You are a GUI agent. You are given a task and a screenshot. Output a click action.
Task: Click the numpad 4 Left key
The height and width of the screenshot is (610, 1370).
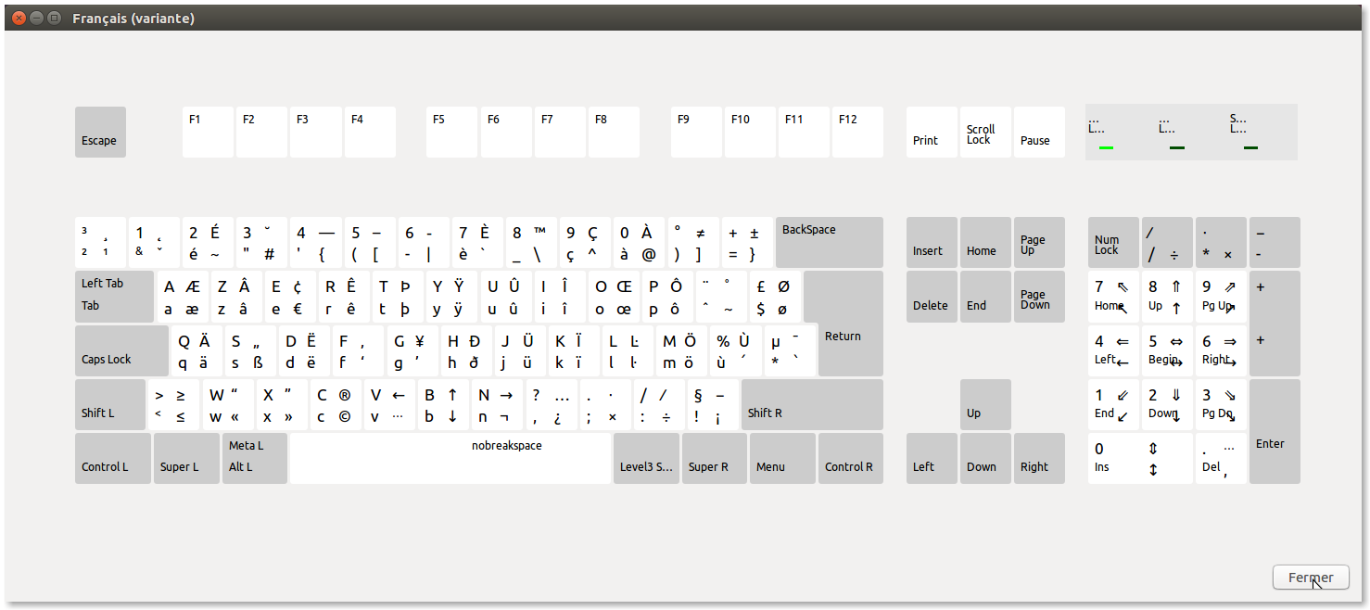point(1113,349)
